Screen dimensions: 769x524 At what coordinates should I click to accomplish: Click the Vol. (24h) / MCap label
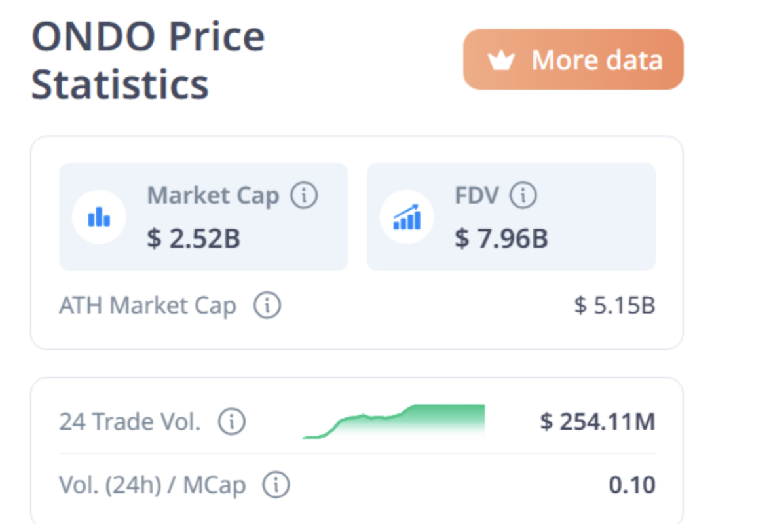[153, 485]
